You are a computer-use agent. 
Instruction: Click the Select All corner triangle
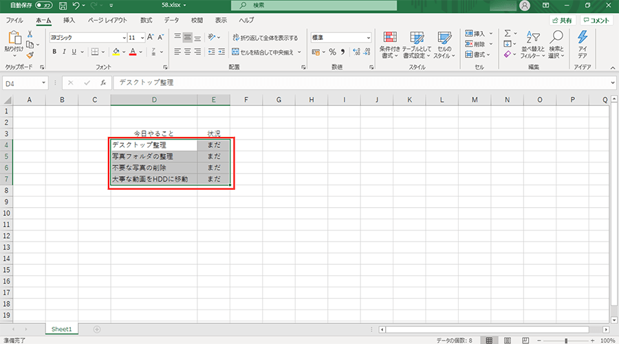click(7, 100)
